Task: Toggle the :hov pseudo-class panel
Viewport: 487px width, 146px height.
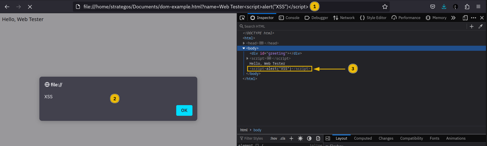Action: (273, 138)
